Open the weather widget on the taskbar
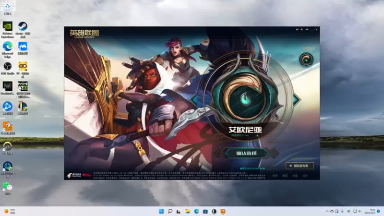The width and height of the screenshot is (384, 216). (x=10, y=211)
